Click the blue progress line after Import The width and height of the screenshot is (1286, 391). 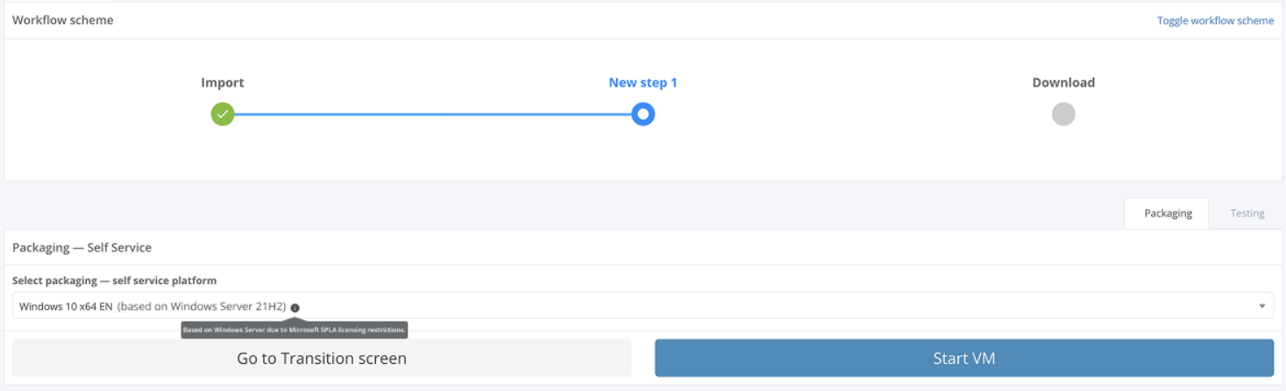click(430, 114)
